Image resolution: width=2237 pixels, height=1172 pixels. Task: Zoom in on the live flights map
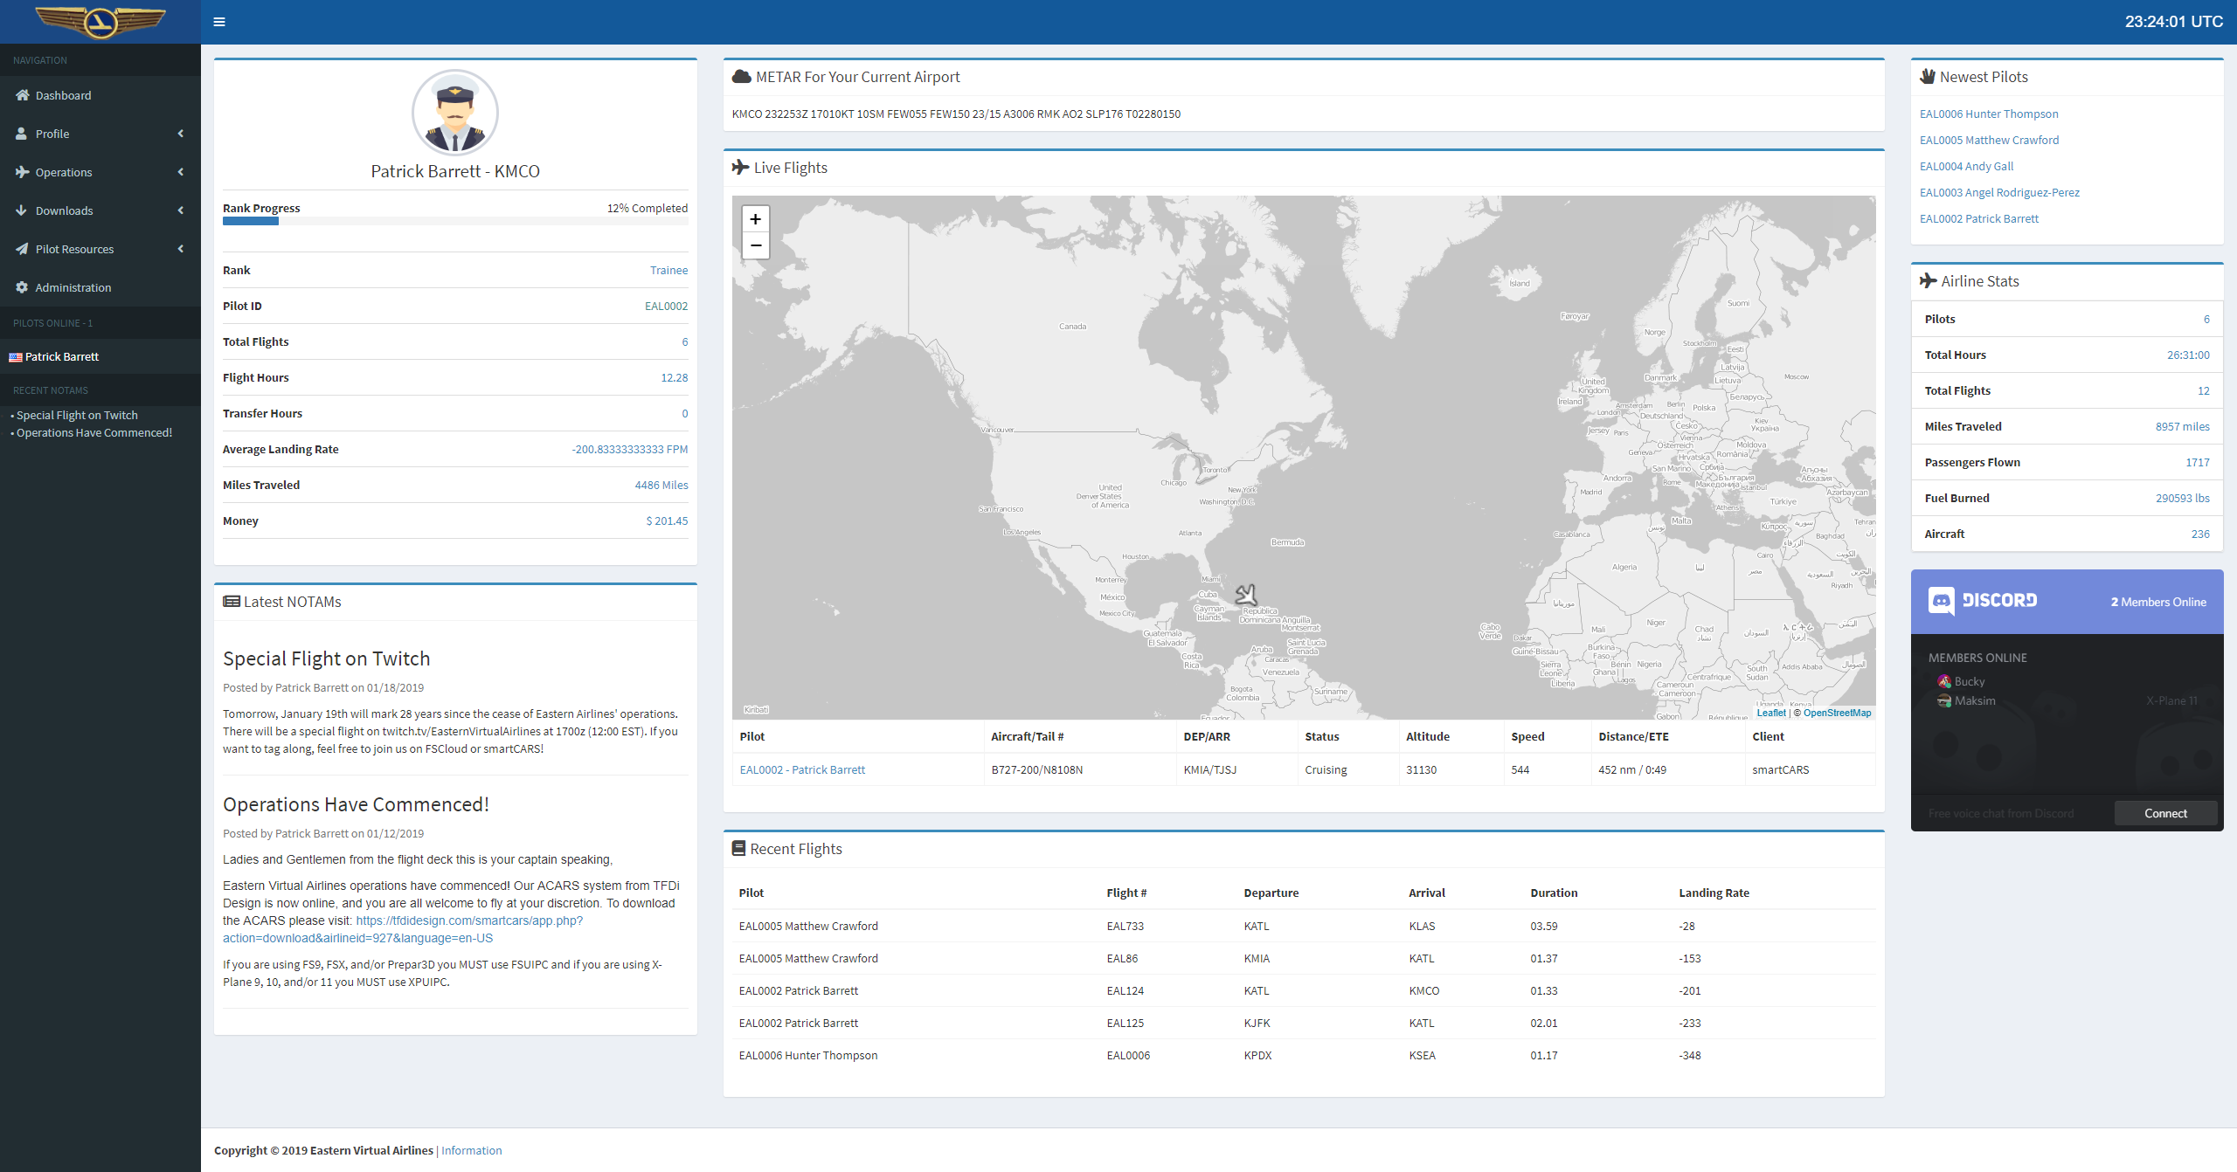pos(755,219)
